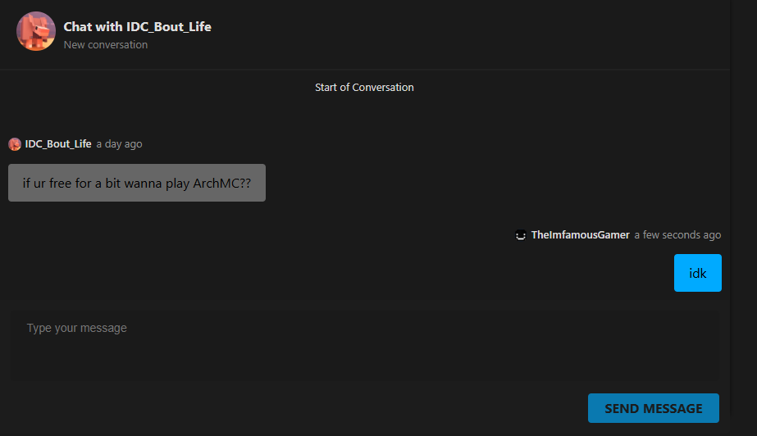Click blank space under Start of Conversation
This screenshot has height=436, width=757.
(x=364, y=113)
